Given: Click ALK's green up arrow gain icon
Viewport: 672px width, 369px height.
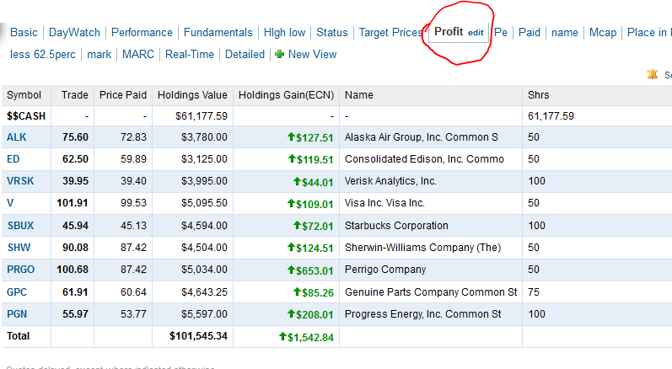Looking at the screenshot, I should pyautogui.click(x=291, y=136).
